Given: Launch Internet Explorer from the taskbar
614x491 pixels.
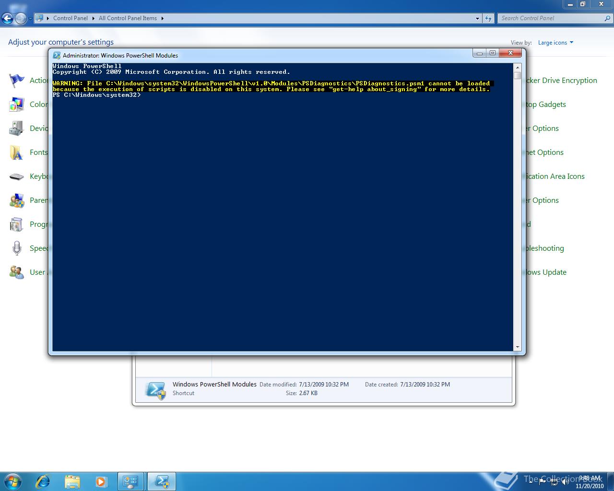Looking at the screenshot, I should [x=43, y=481].
